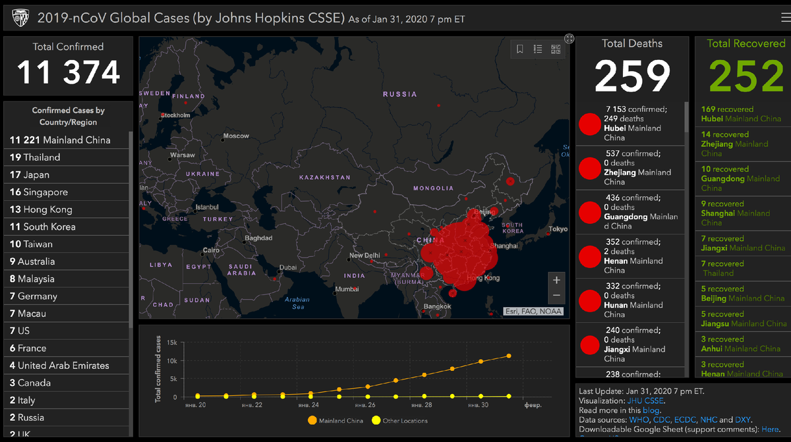Open the map bookmarks icon
Viewport: 791px width, 442px height.
(x=520, y=49)
